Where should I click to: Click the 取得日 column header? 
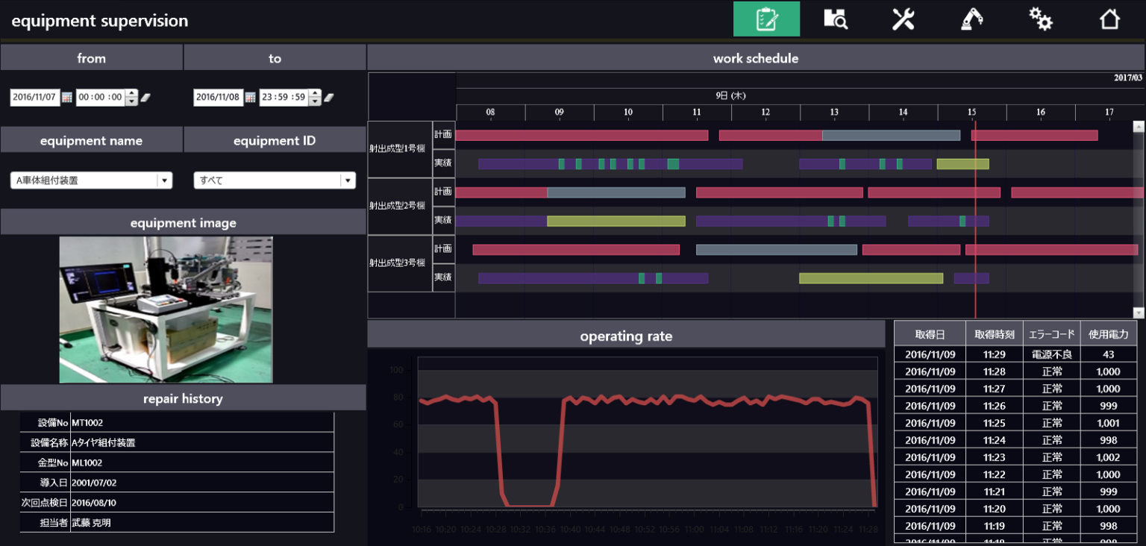(x=929, y=334)
